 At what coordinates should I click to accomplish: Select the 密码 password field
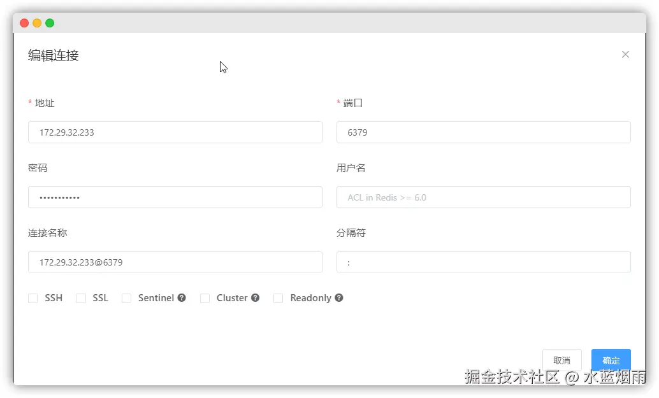[175, 197]
